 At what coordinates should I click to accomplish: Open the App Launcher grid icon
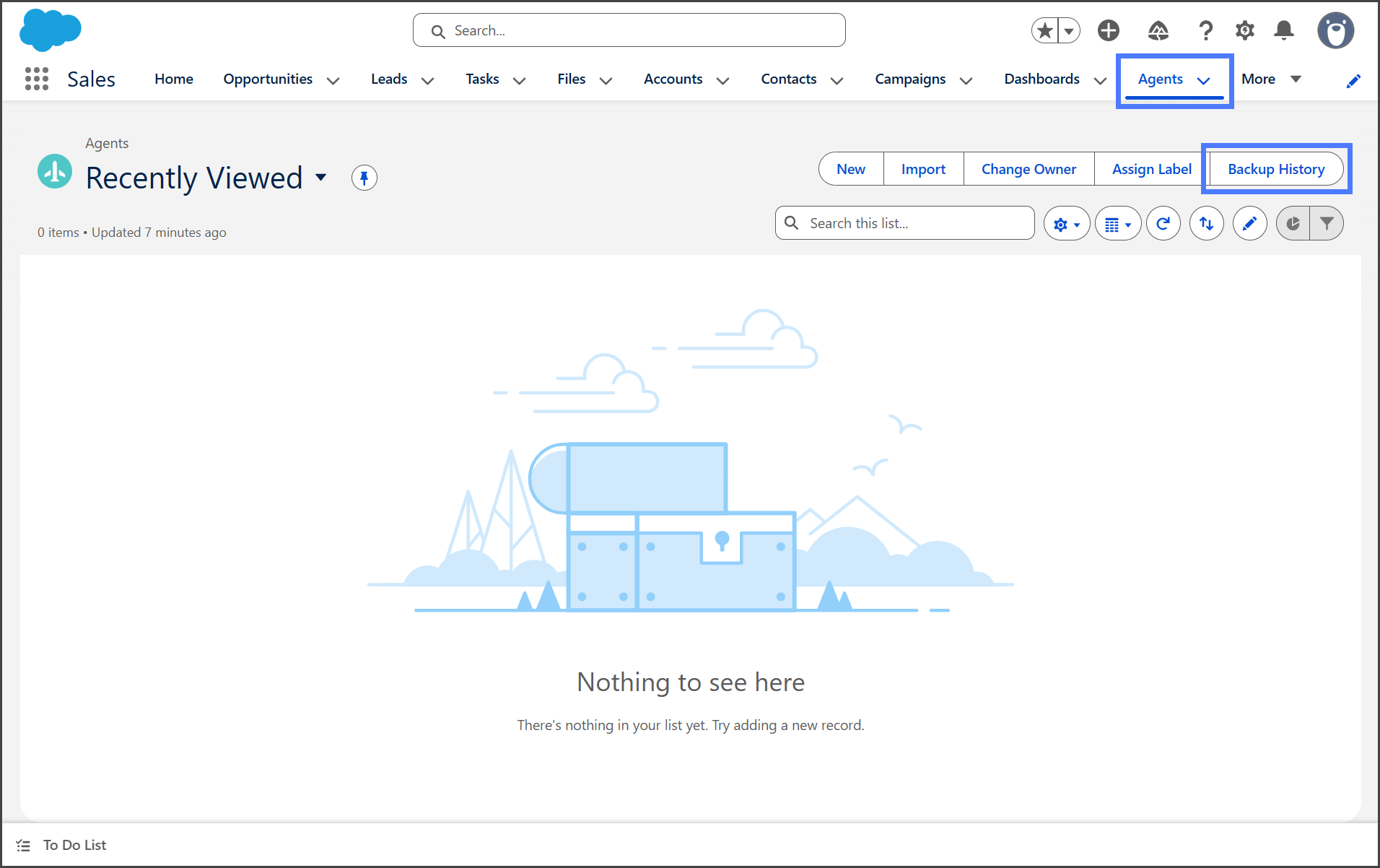tap(36, 79)
